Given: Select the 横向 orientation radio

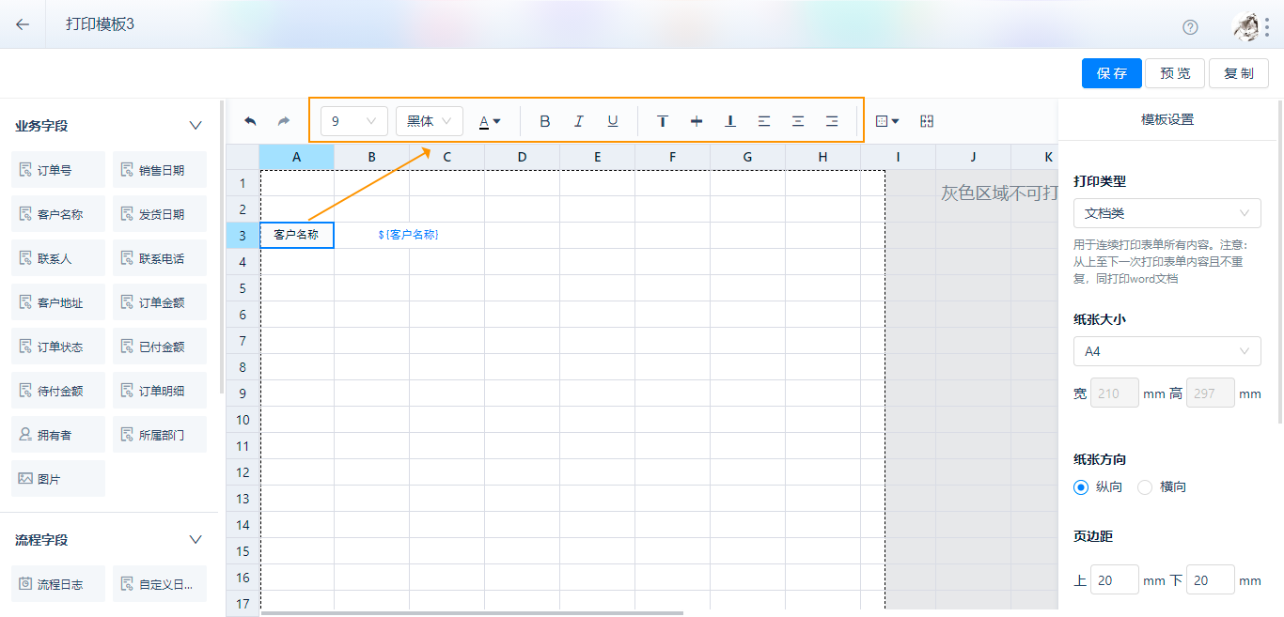Looking at the screenshot, I should [x=1145, y=486].
